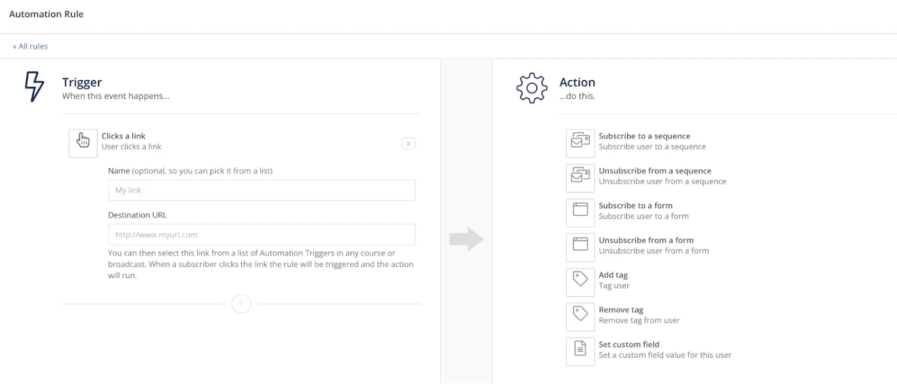Add another trigger with plus button
The width and height of the screenshot is (897, 384).
pos(241,303)
